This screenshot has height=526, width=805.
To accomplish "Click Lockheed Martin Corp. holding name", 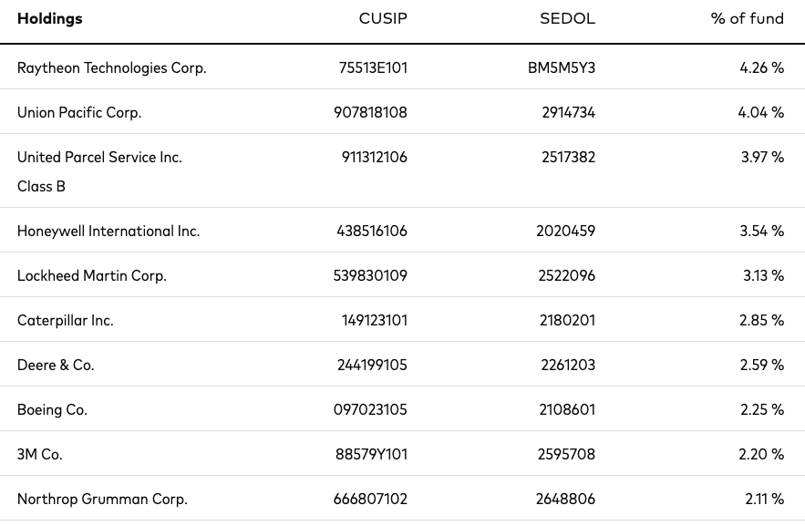I will (92, 275).
